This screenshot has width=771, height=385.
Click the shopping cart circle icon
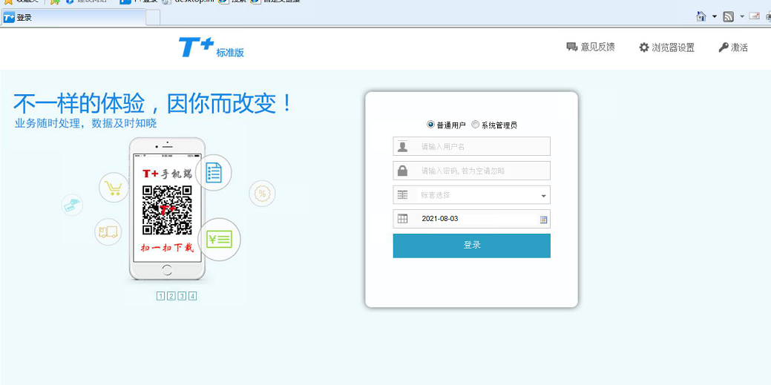[114, 188]
